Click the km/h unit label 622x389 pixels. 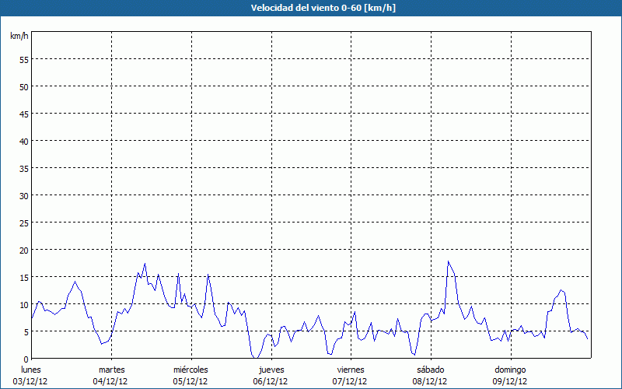pyautogui.click(x=19, y=37)
